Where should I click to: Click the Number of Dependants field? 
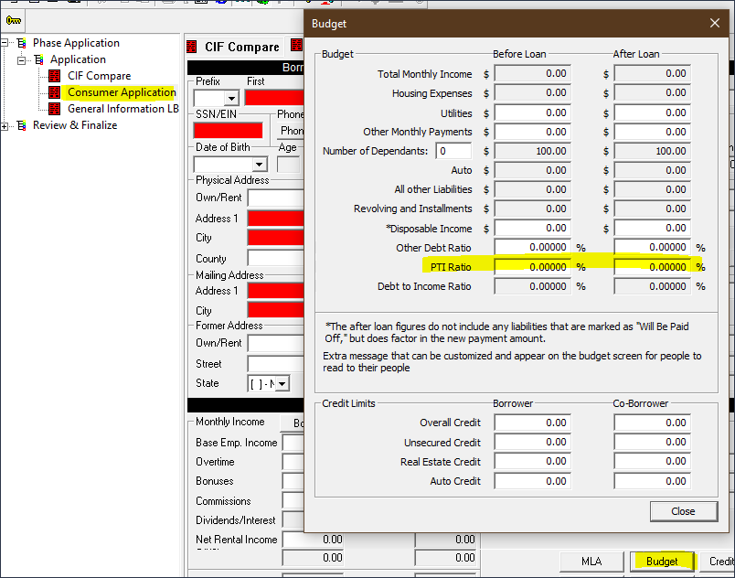point(454,151)
